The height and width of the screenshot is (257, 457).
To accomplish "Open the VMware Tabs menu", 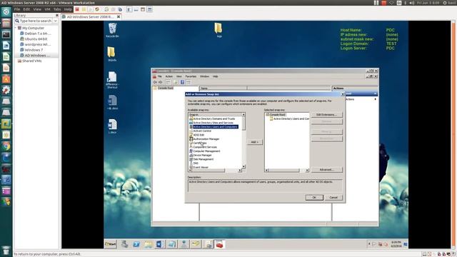I will 57,9.
